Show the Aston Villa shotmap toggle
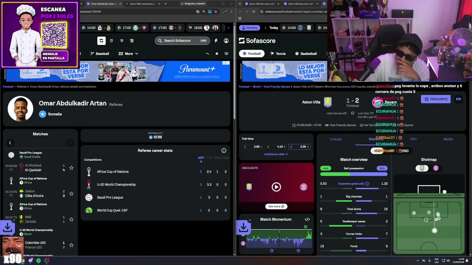 [422, 168]
